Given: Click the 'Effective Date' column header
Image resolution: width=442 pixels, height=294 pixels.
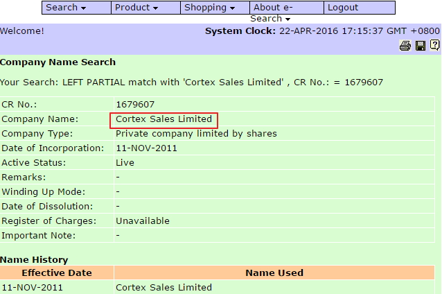Looking at the screenshot, I should pos(57,273).
